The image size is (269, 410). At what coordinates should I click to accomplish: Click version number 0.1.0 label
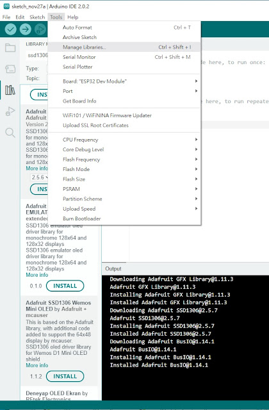pos(36,286)
